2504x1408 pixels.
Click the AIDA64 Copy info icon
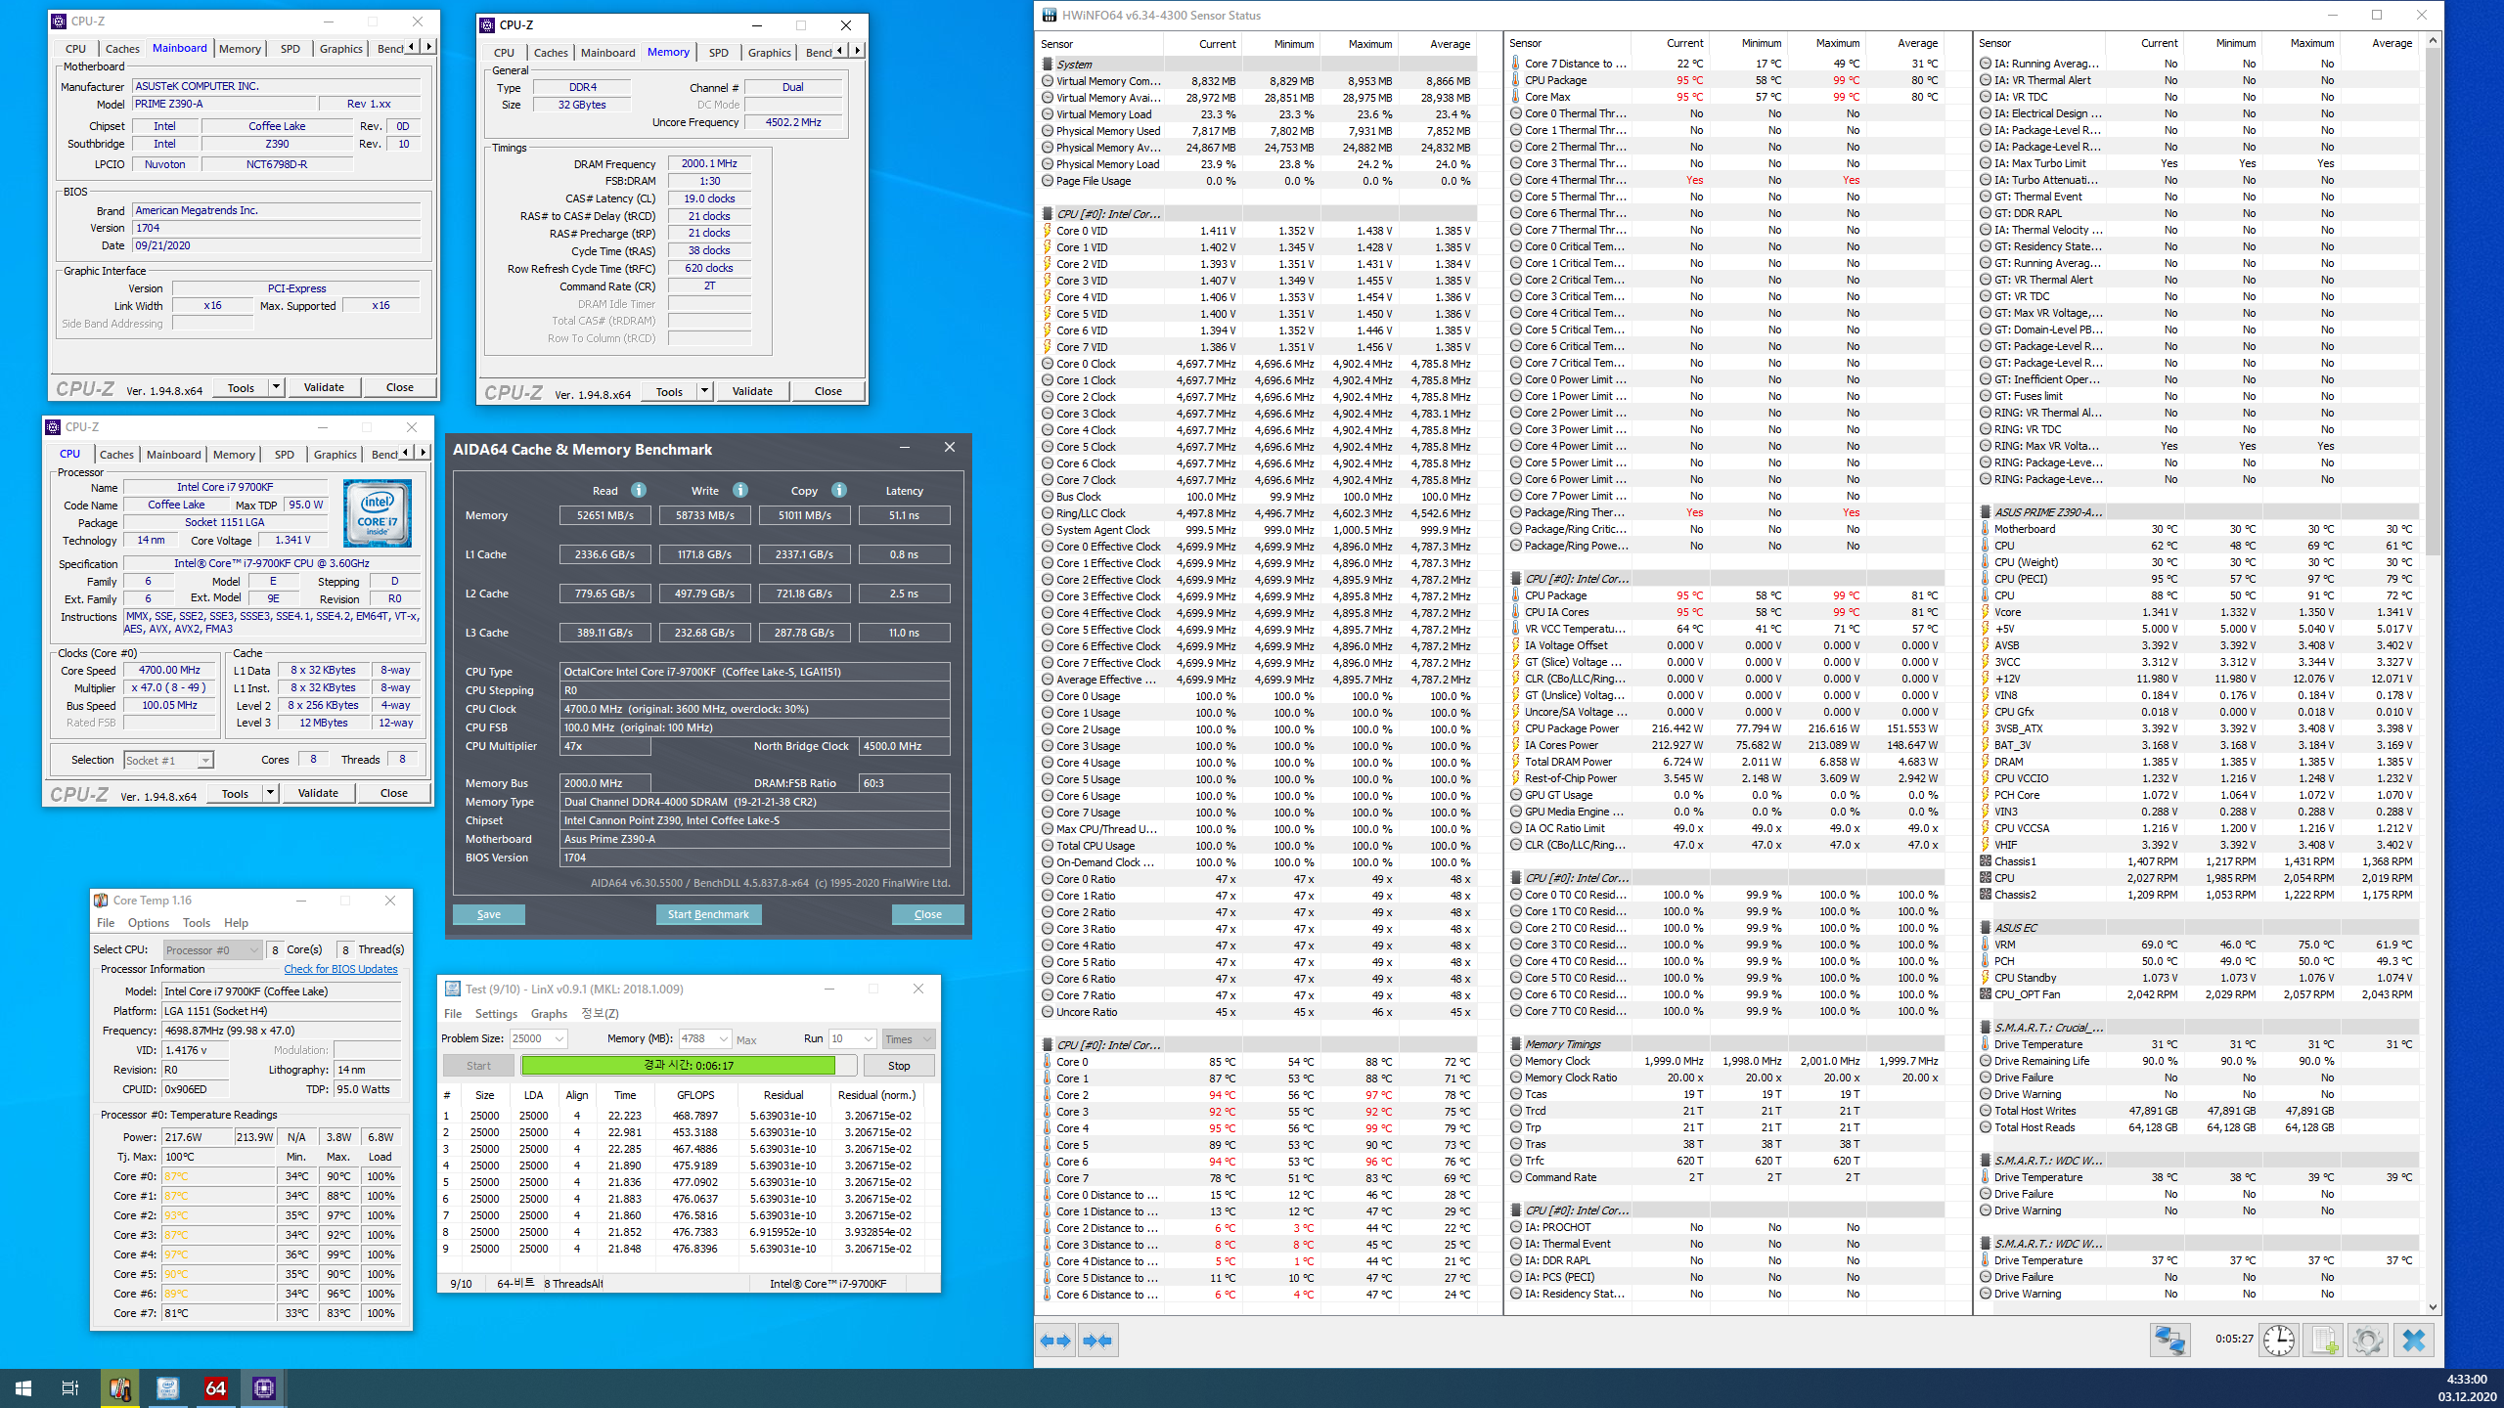coord(839,490)
